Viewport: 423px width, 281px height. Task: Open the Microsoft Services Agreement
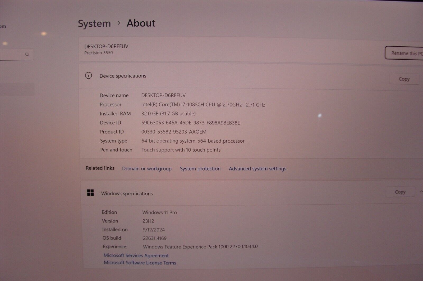(x=136, y=255)
